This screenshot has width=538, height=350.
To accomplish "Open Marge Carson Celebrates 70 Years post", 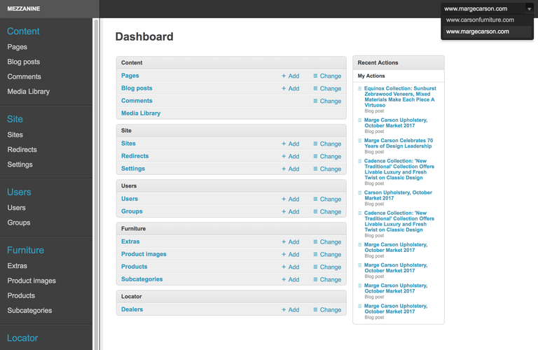I will (x=399, y=143).
